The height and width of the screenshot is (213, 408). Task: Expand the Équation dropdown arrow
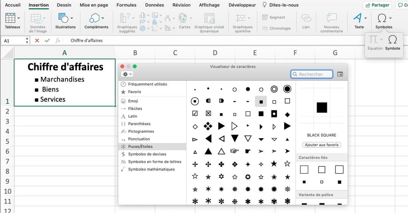point(381,40)
